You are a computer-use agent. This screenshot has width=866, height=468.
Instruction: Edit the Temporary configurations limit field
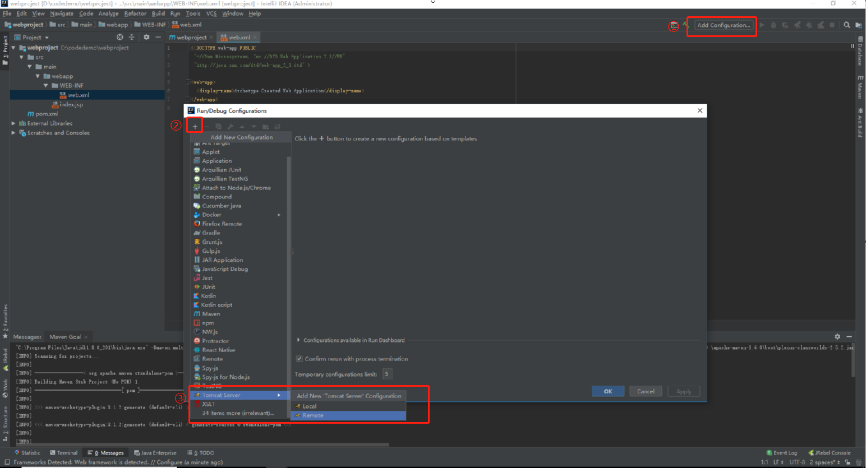point(387,374)
